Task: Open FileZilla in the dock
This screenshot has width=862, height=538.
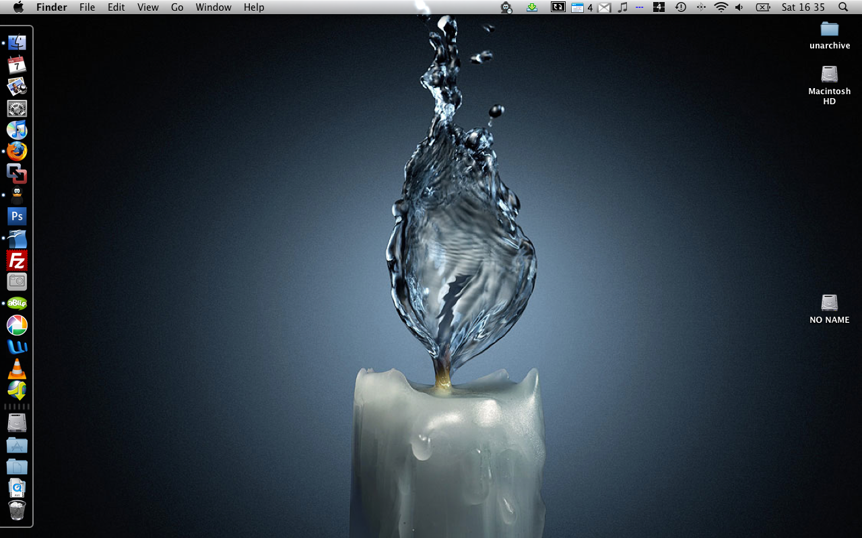Action: coord(17,260)
